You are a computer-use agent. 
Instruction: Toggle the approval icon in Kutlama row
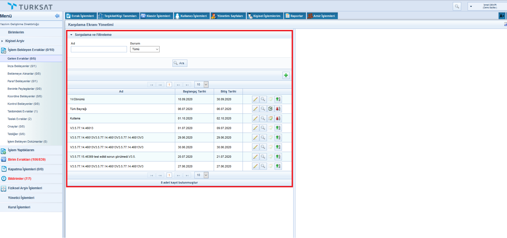pyautogui.click(x=271, y=118)
